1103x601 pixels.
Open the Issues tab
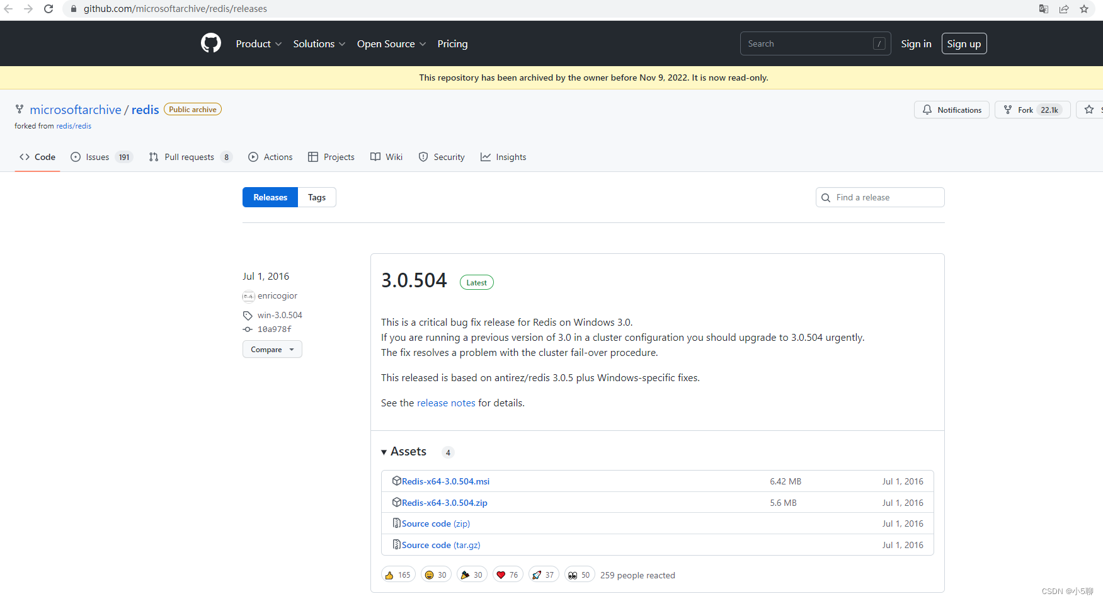point(98,157)
